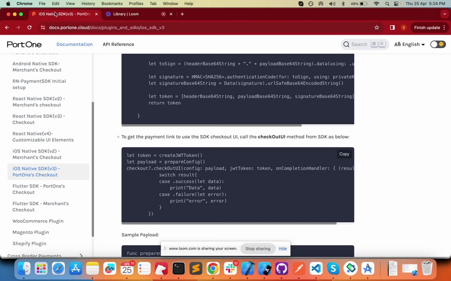The image size is (451, 281).
Task: Open Flutter SDK - PortOne's Checkout page
Action: [x=39, y=189]
